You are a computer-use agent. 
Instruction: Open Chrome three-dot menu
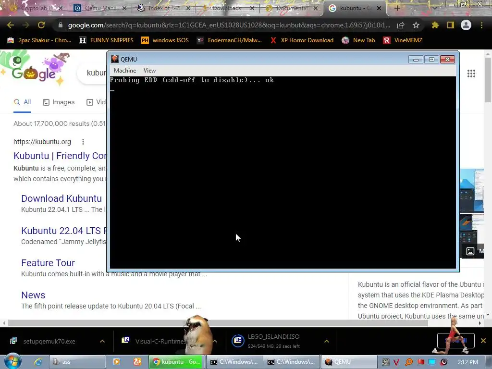click(x=481, y=25)
